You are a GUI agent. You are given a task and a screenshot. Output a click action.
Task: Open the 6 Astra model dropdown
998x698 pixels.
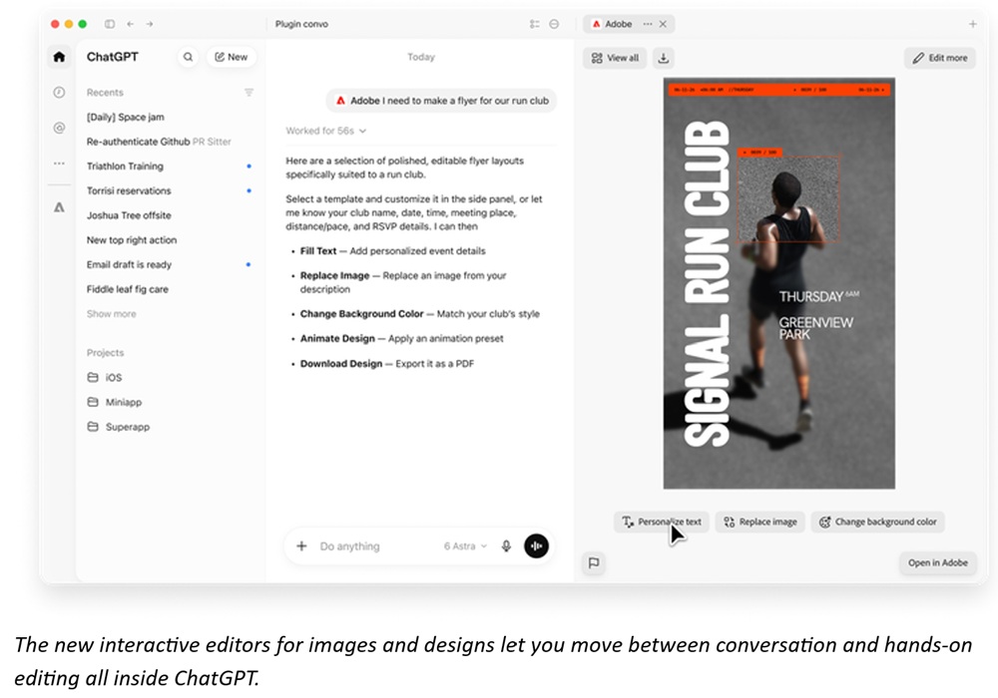point(465,546)
